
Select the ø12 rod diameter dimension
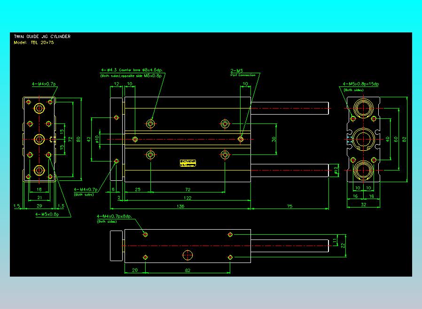point(336,170)
